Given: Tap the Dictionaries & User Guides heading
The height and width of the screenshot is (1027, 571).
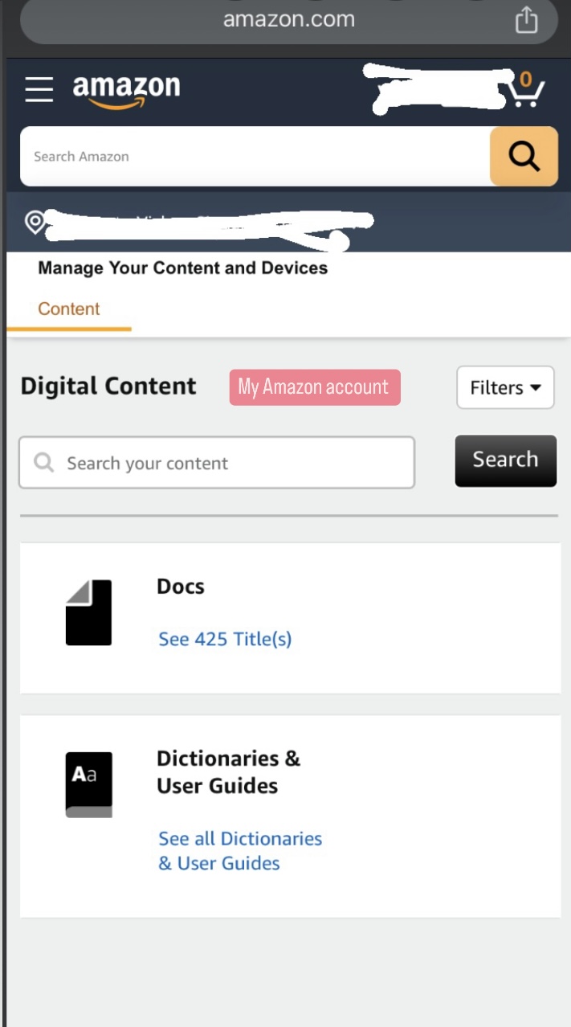Looking at the screenshot, I should [228, 771].
